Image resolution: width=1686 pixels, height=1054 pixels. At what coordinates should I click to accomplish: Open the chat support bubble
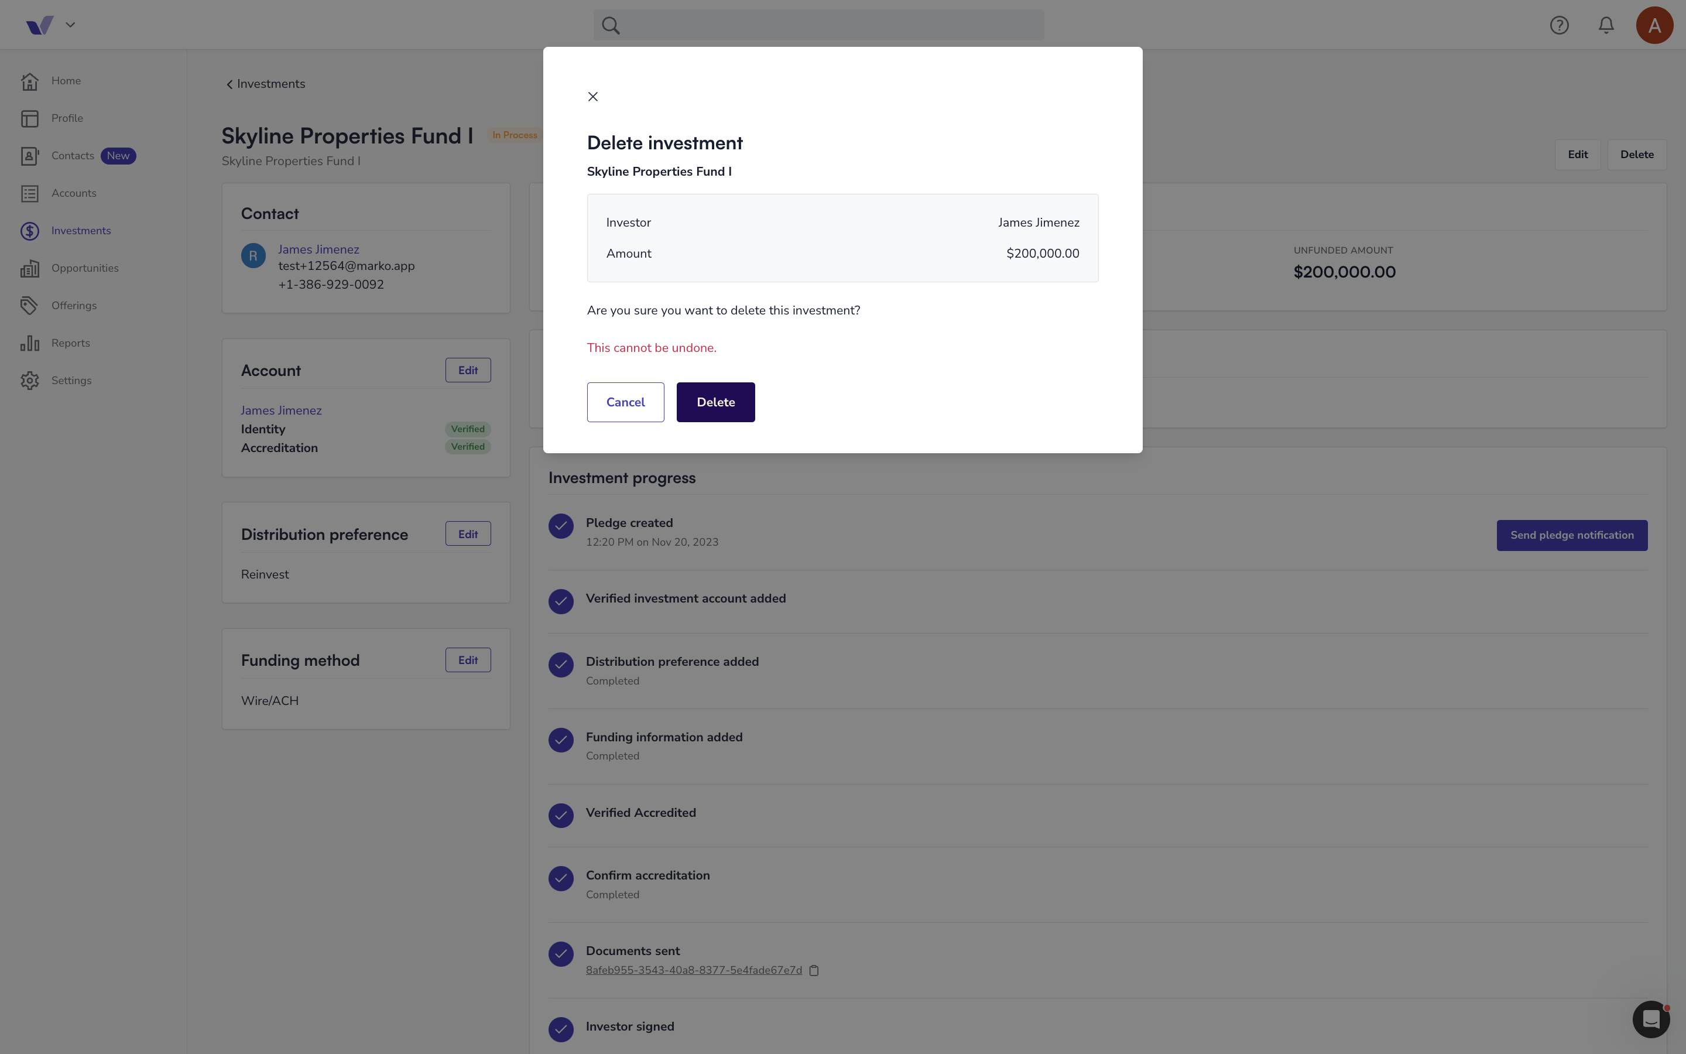click(x=1651, y=1019)
